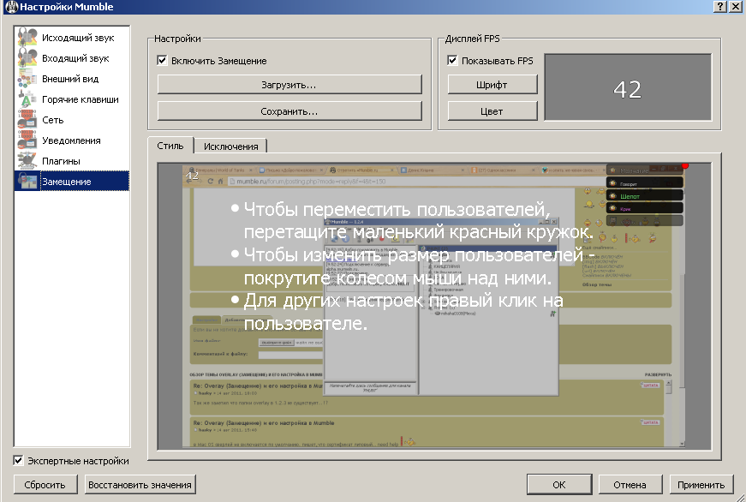The width and height of the screenshot is (746, 502).
Task: Select the Уведомления icon in sidebar
Action: [x=27, y=140]
